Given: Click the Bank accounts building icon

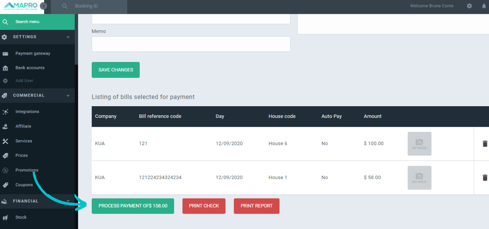Looking at the screenshot, I should point(5,68).
